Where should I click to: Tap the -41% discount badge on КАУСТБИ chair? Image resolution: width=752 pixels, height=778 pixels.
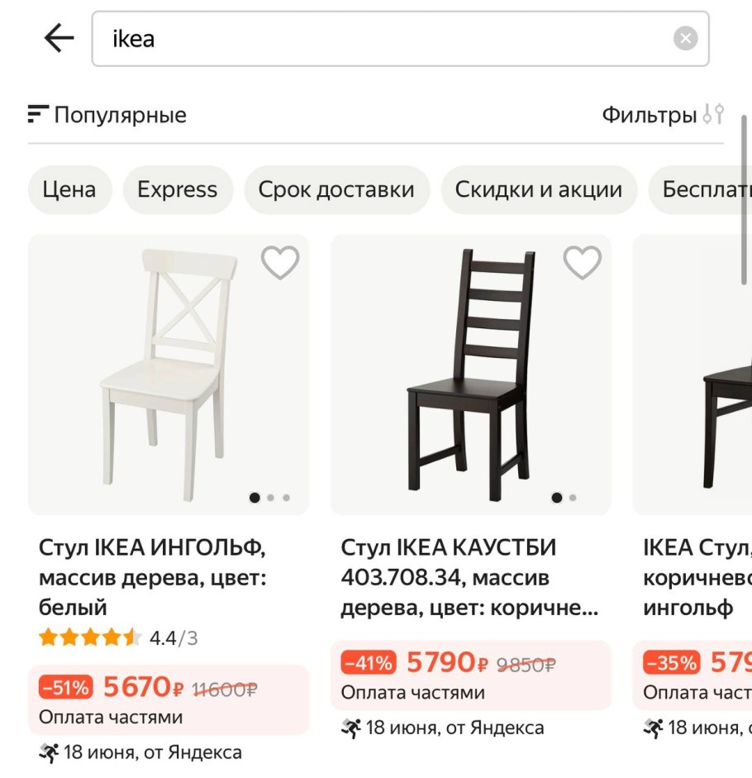pyautogui.click(x=369, y=661)
